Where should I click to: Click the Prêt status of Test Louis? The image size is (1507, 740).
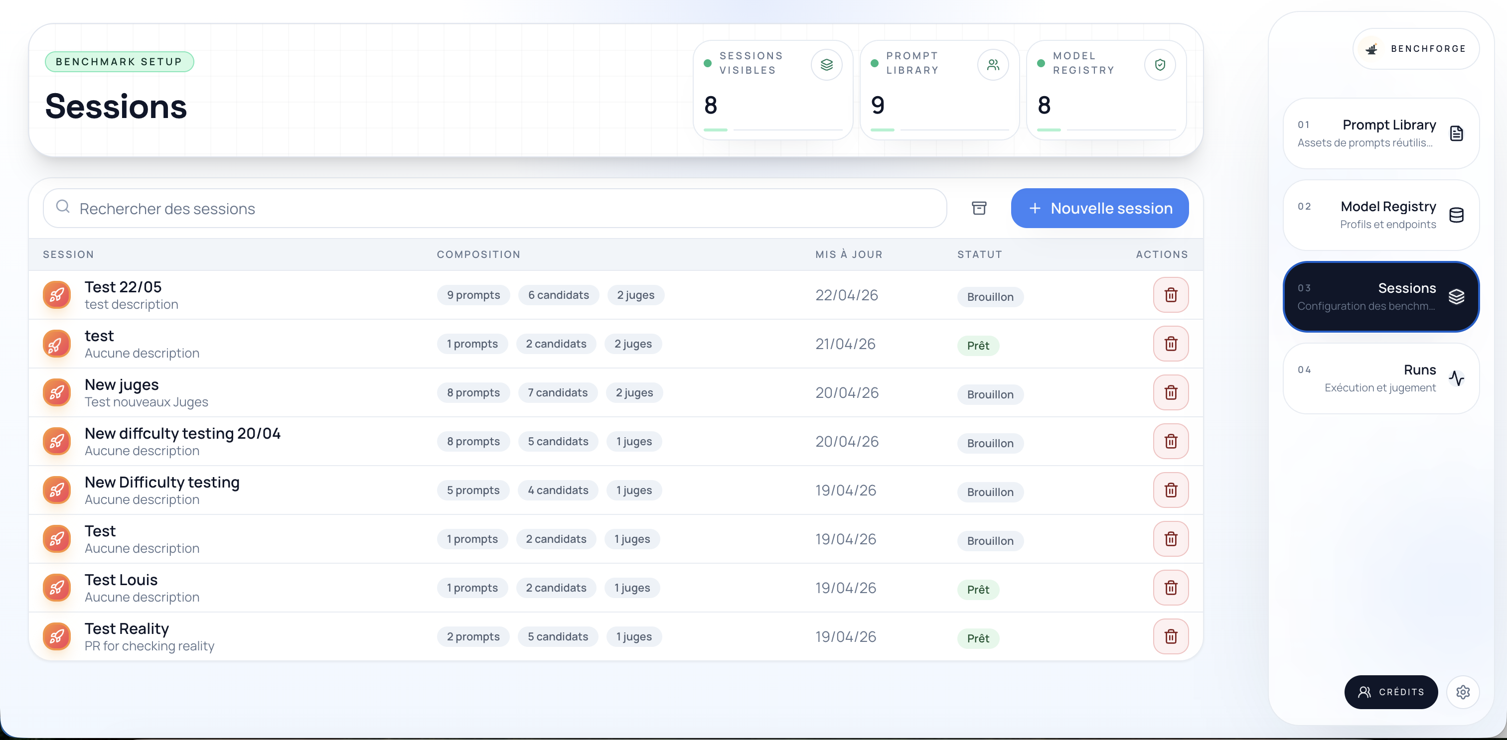(978, 590)
